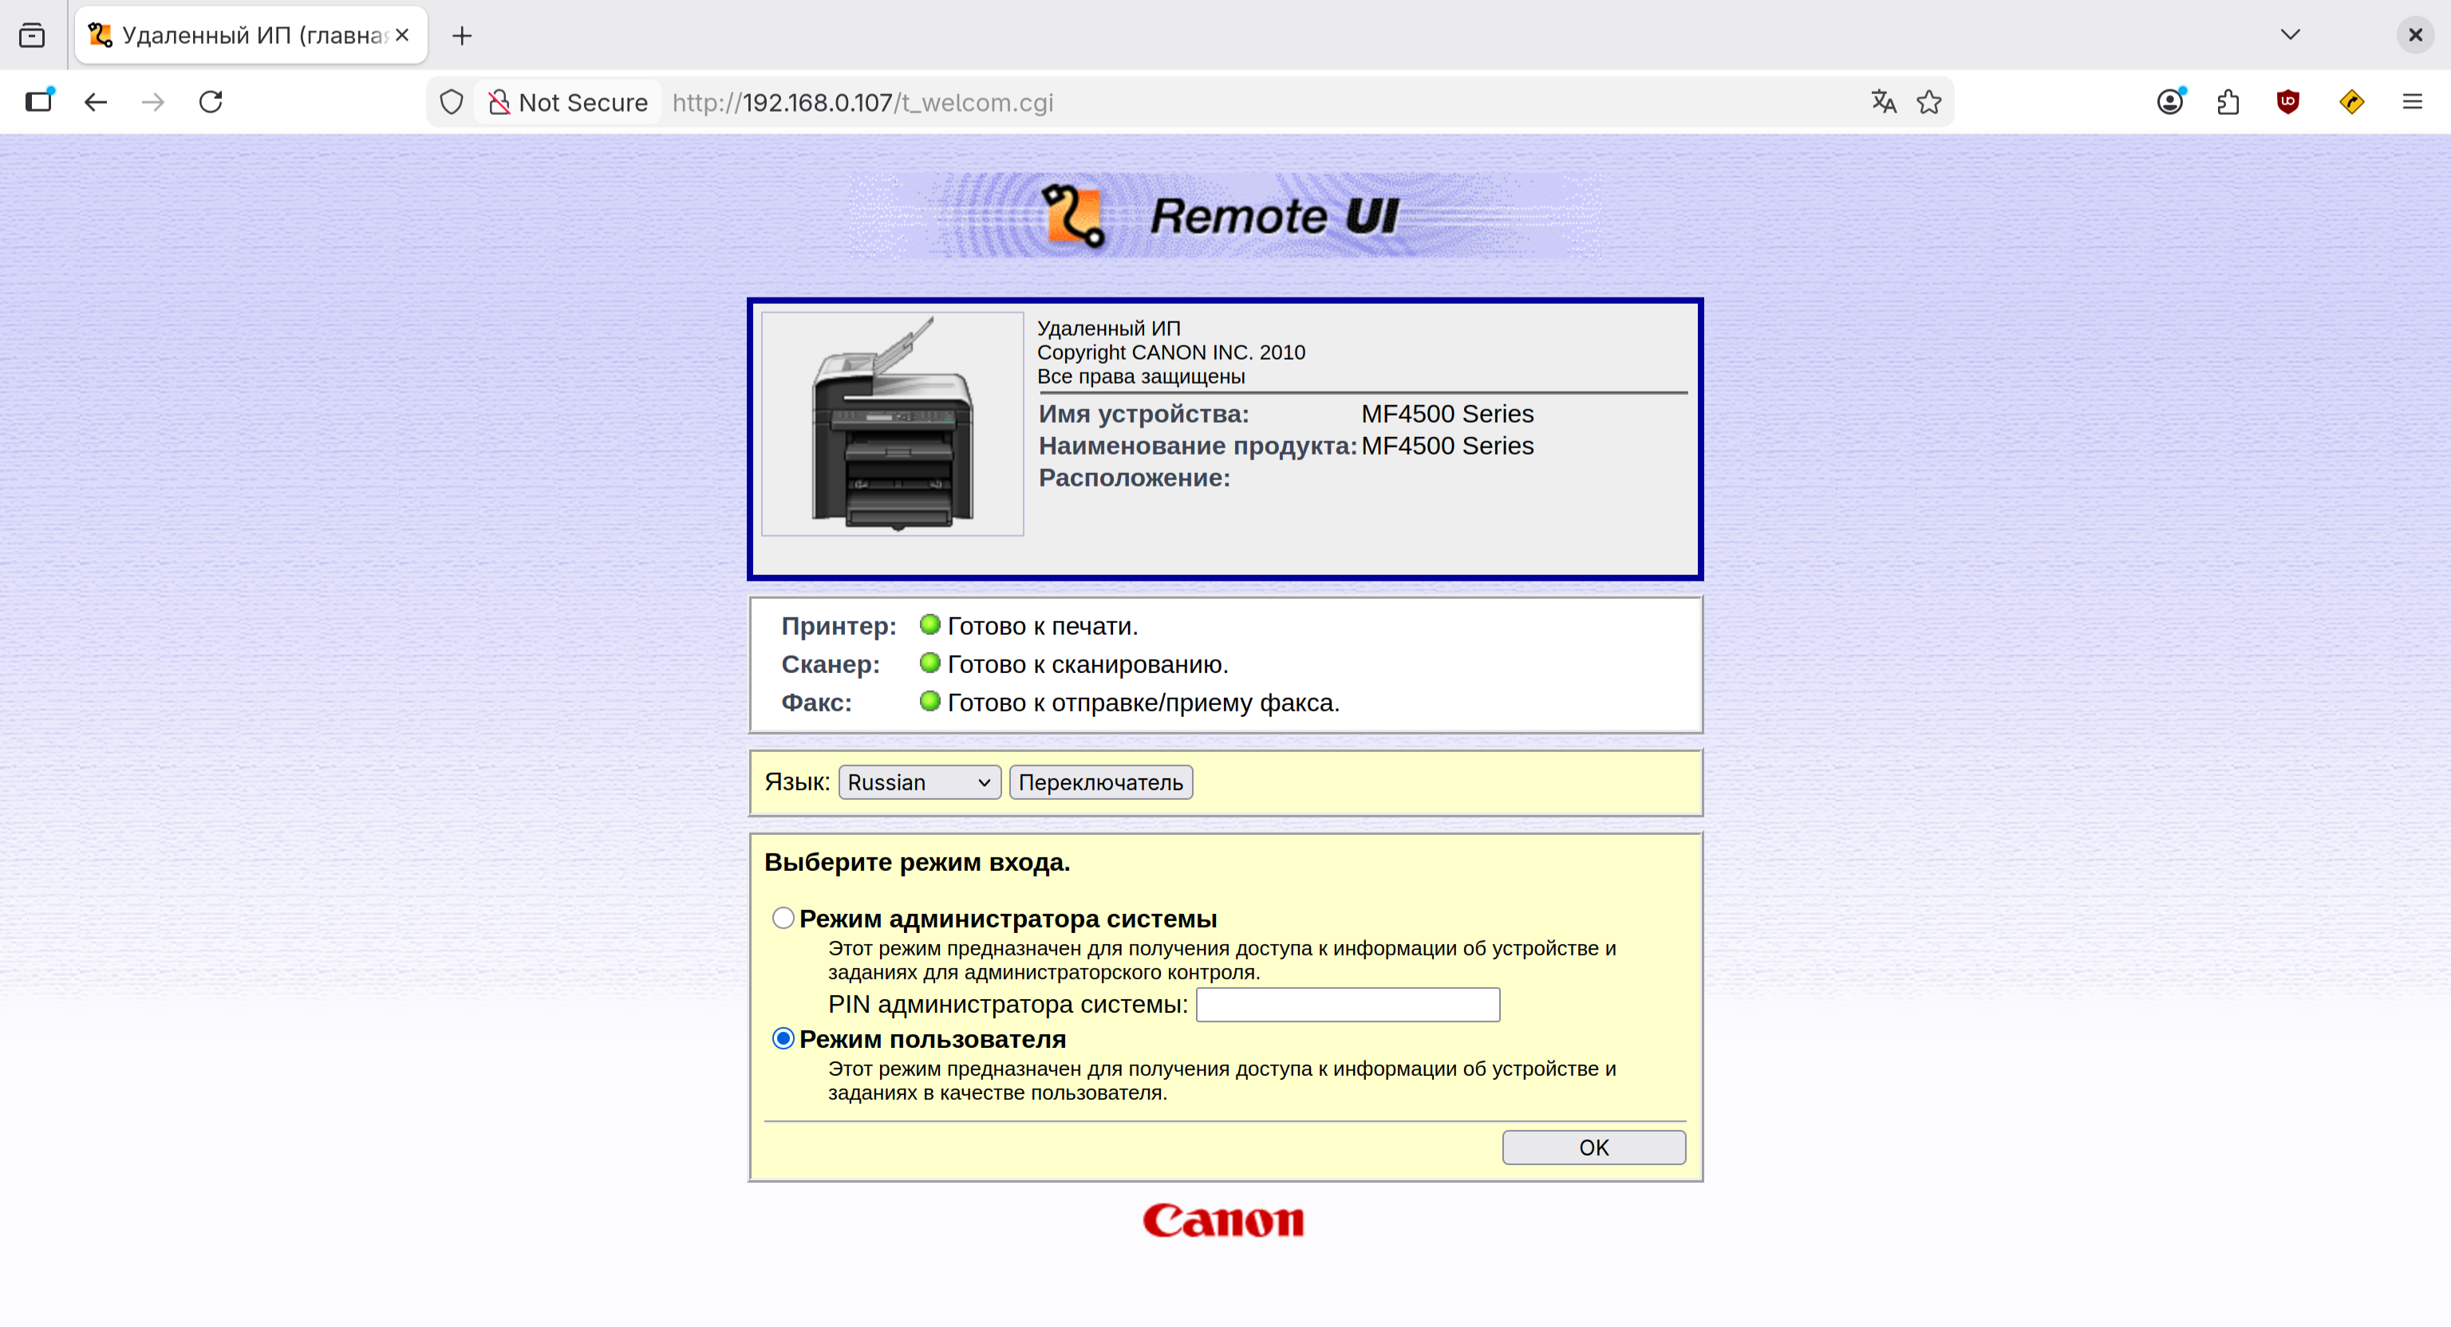Click the account profile icon

point(2169,102)
